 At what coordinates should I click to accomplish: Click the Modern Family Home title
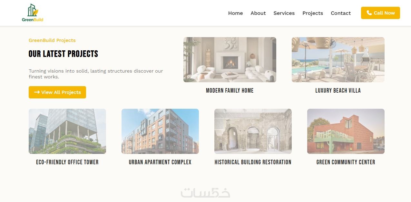click(230, 91)
